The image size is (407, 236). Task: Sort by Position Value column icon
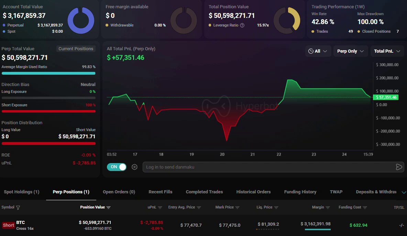click(109, 207)
